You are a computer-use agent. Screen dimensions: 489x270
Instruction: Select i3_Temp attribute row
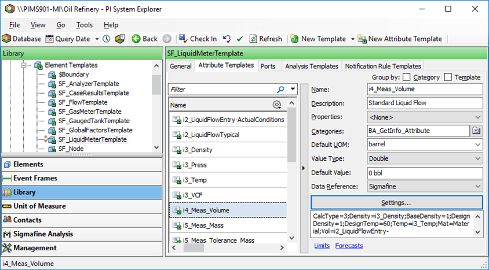click(228, 180)
